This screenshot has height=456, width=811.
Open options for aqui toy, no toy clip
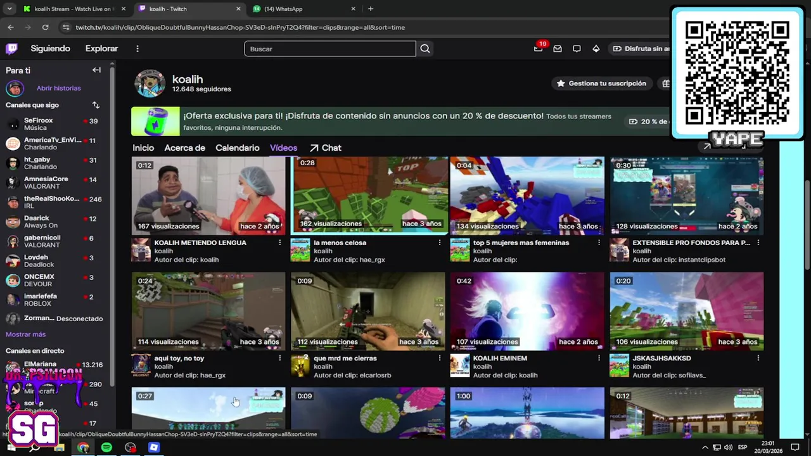pos(279,358)
